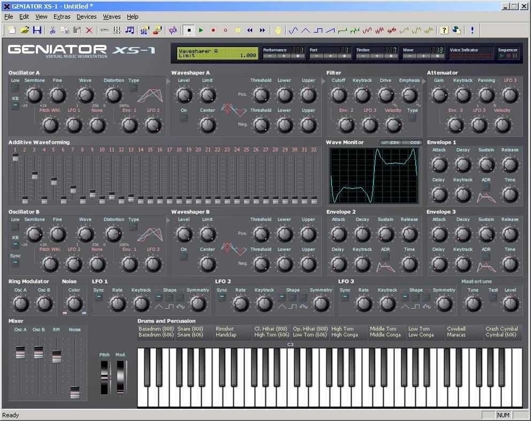Save using the floppy disk icon
The height and width of the screenshot is (421, 531).
37,30
